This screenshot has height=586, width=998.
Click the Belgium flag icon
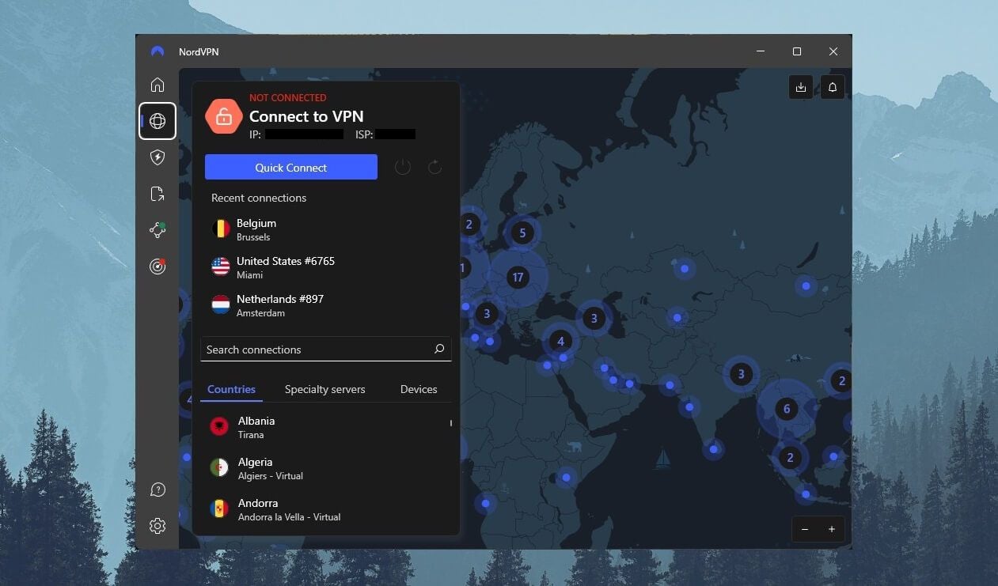click(x=221, y=229)
